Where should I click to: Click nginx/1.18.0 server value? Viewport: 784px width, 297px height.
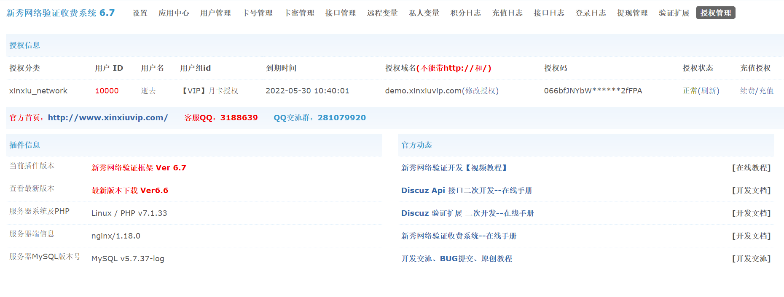click(116, 236)
